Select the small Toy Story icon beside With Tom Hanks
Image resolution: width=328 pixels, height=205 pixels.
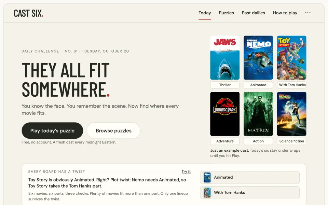[x=207, y=193]
